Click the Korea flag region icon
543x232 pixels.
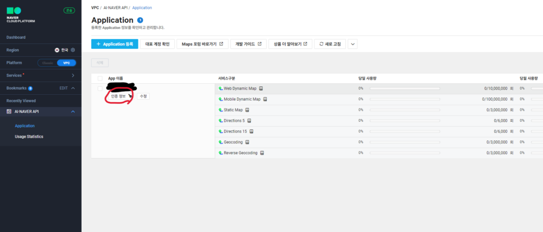point(57,50)
